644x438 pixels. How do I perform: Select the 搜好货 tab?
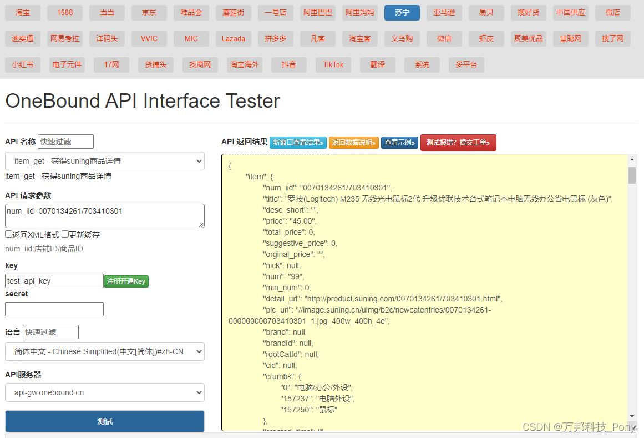point(528,13)
